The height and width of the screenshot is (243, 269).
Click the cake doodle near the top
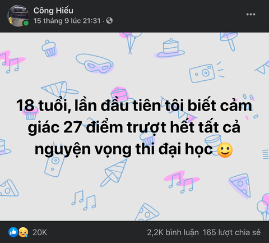tap(170, 48)
